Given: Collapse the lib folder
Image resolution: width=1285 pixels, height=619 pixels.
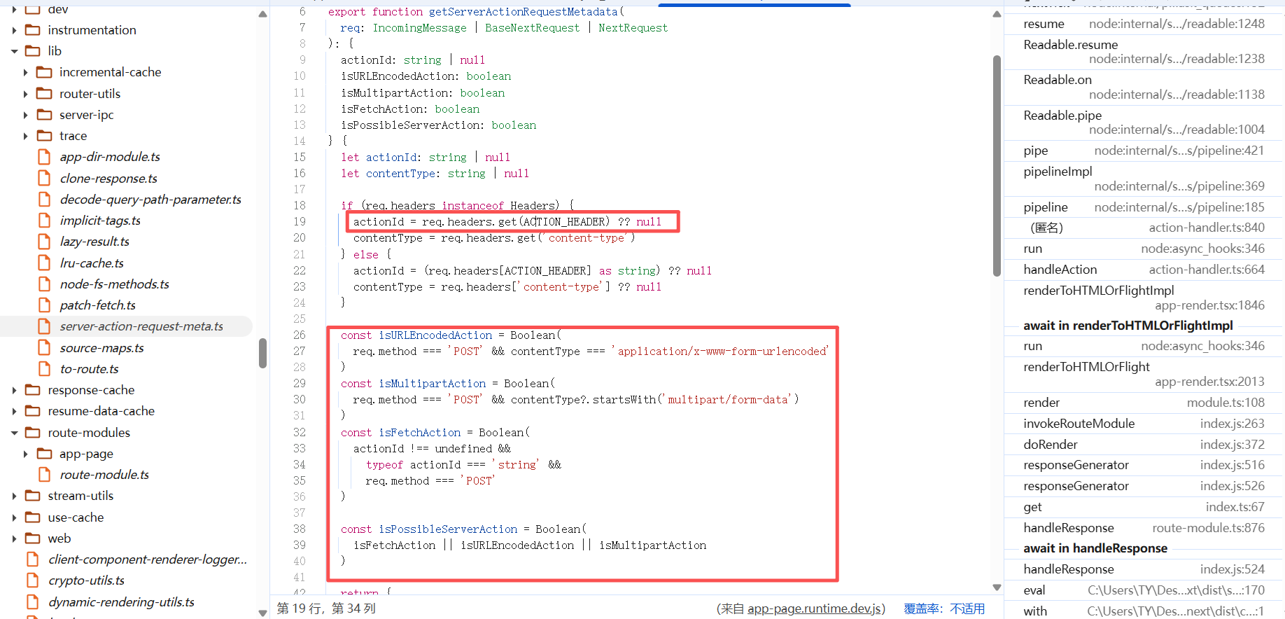Looking at the screenshot, I should [x=15, y=51].
